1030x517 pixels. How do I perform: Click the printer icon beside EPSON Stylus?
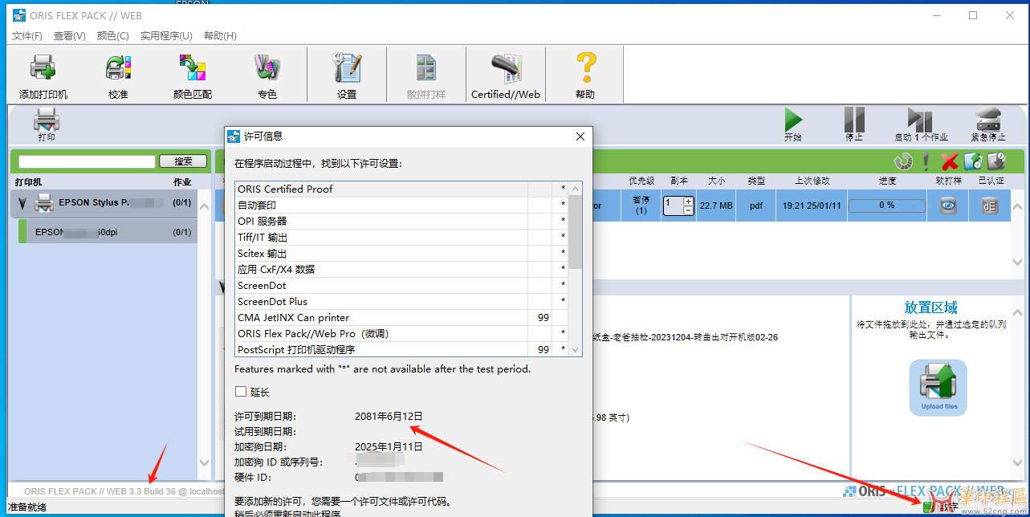[45, 203]
